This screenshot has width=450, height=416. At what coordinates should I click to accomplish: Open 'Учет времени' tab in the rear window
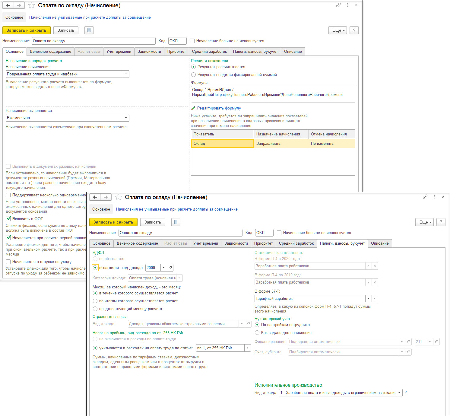tap(119, 52)
